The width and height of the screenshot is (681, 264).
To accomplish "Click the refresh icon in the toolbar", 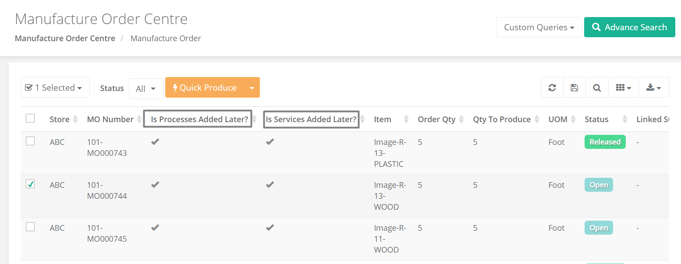I will point(552,88).
